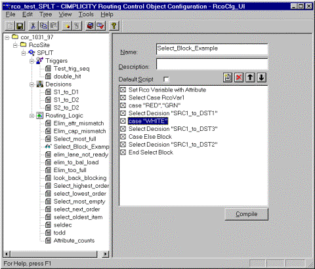Click the Copy toolbar icon

[43, 26]
